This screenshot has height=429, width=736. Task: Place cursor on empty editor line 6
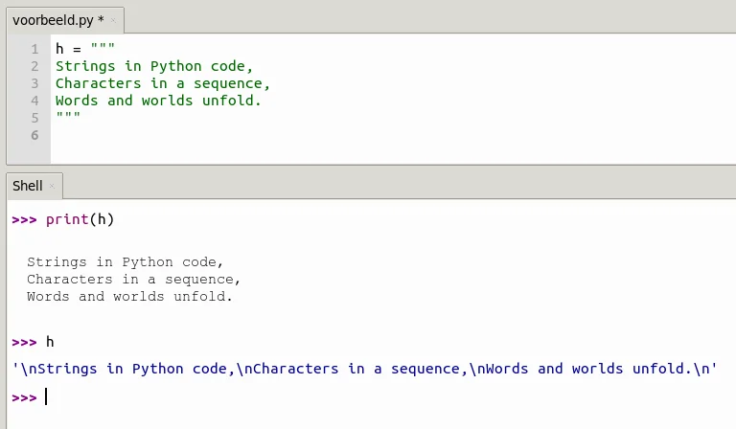click(x=376, y=135)
